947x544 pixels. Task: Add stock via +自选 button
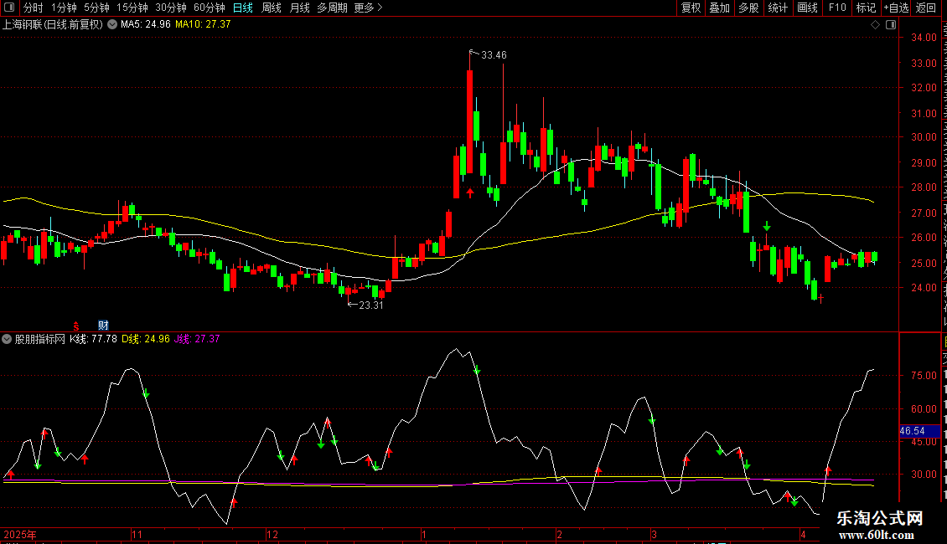point(896,8)
